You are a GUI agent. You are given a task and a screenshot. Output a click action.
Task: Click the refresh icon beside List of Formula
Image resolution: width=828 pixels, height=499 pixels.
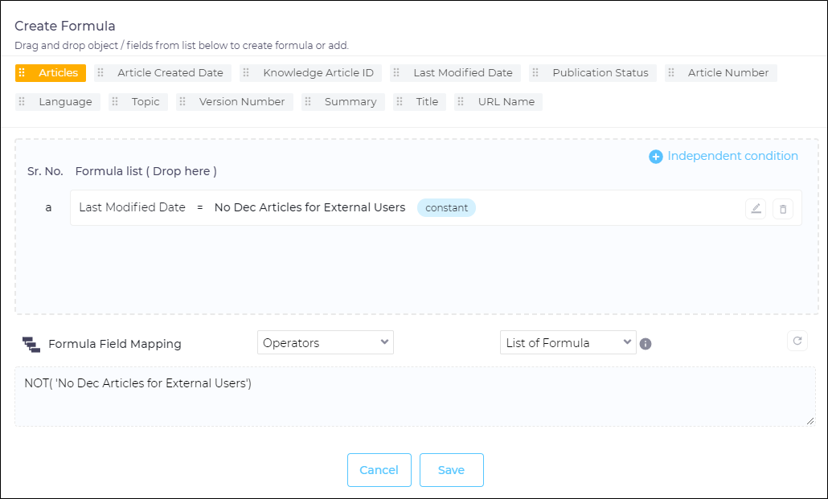797,341
